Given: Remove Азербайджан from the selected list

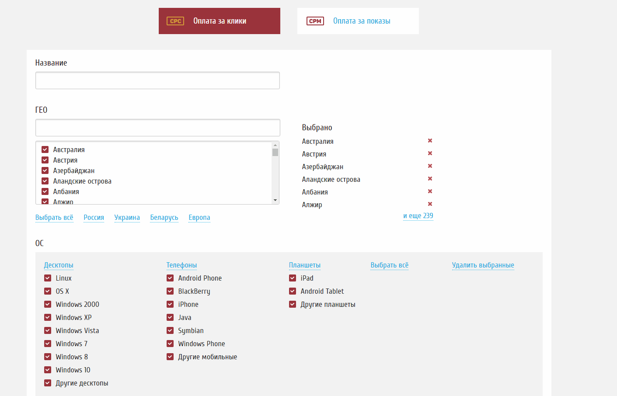Looking at the screenshot, I should pos(430,166).
